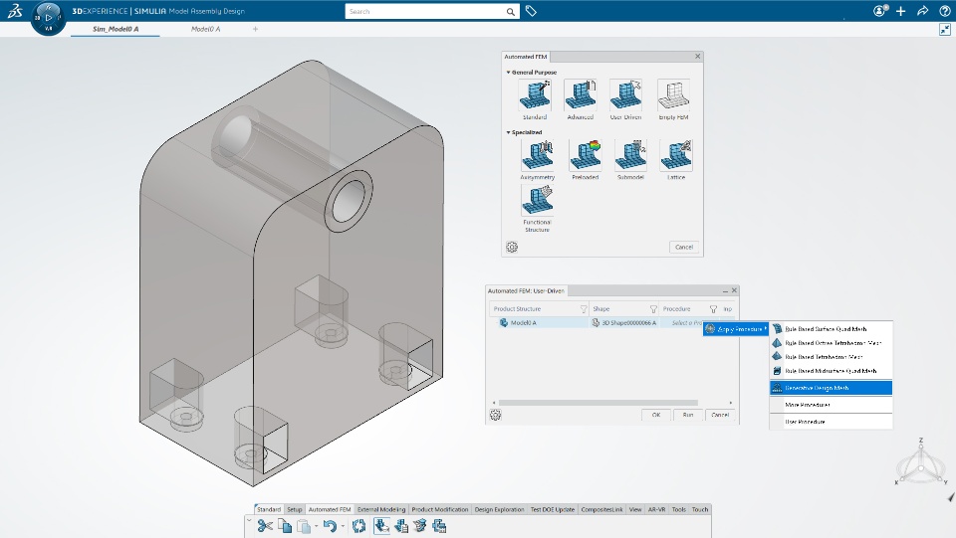
Task: Open the Undo history dropdown arrow
Action: coord(342,526)
